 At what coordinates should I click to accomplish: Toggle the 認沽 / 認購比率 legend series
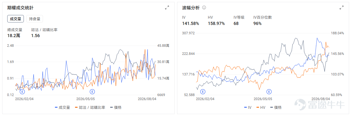(90, 108)
